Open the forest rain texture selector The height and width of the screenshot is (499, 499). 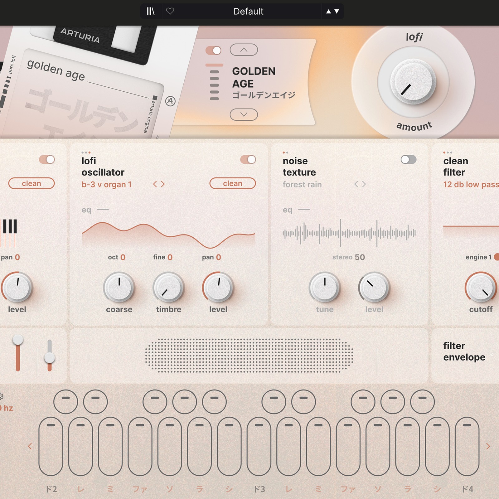coord(302,185)
